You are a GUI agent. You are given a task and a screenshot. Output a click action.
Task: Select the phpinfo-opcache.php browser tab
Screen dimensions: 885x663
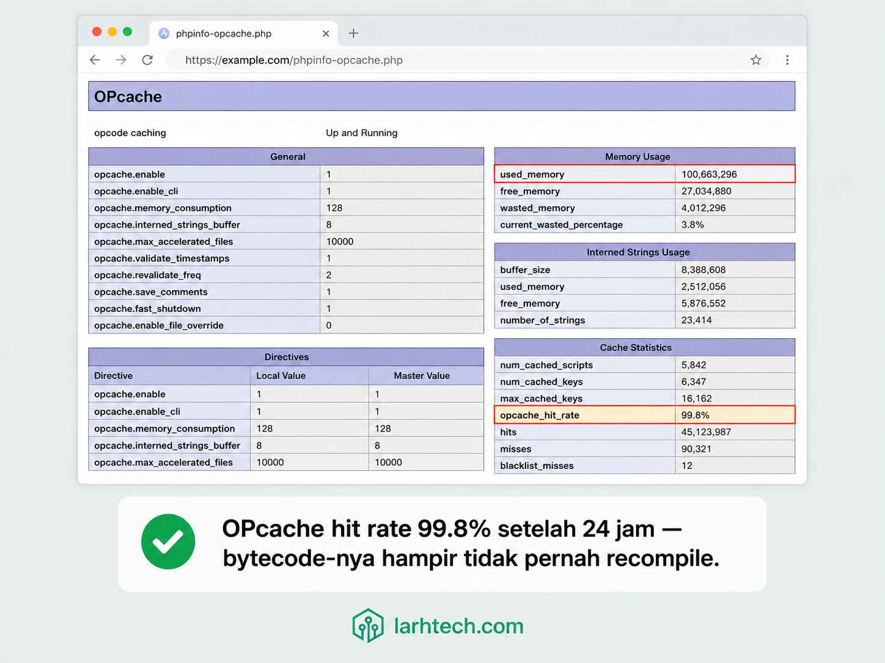(x=244, y=34)
